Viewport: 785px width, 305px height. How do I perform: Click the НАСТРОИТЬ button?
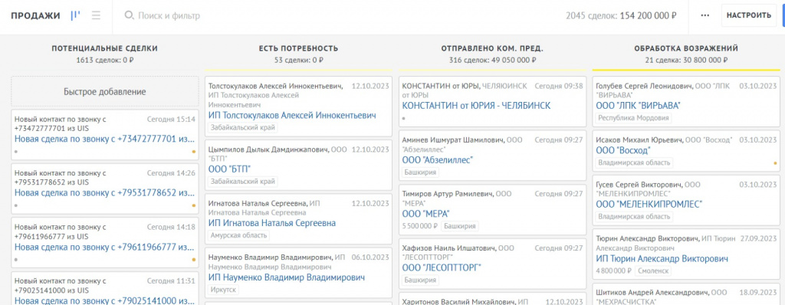click(748, 15)
